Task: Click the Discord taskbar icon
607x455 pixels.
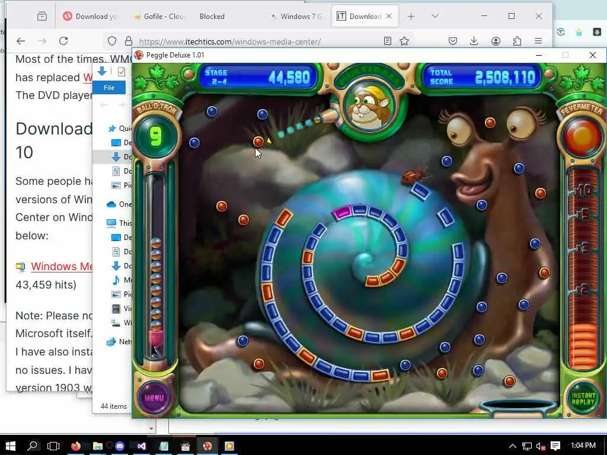Action: [120, 446]
